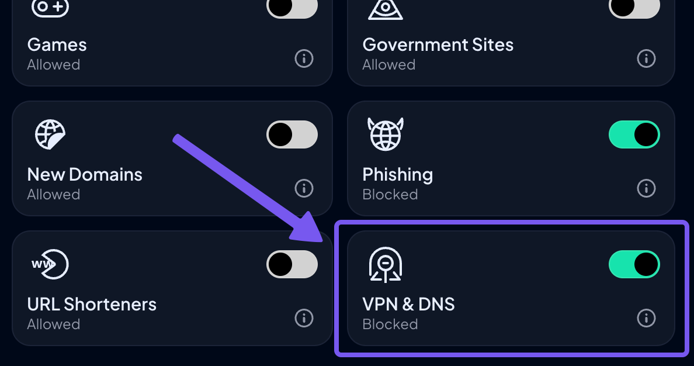Click the VPN & DNS magnifier icon
Viewport: 694px width, 366px height.
pos(386,264)
